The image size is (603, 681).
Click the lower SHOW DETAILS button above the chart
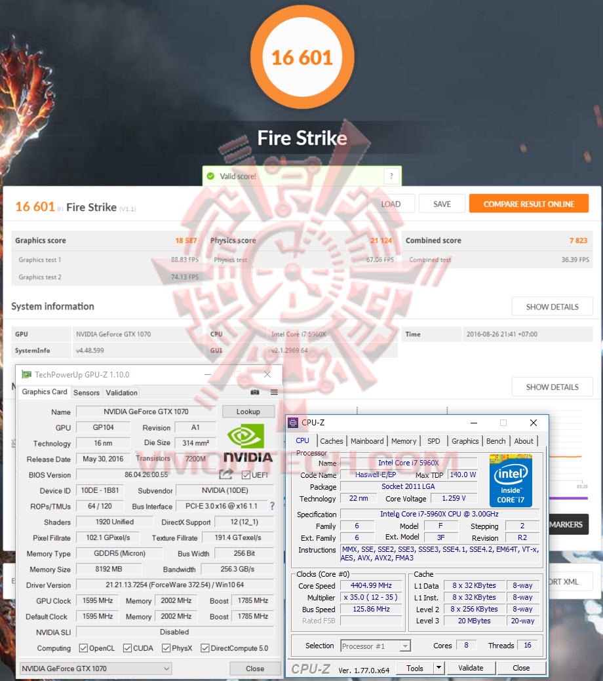click(x=552, y=387)
